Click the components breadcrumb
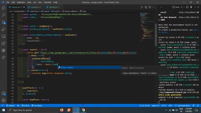This screenshot has width=201, height=113. (19, 11)
